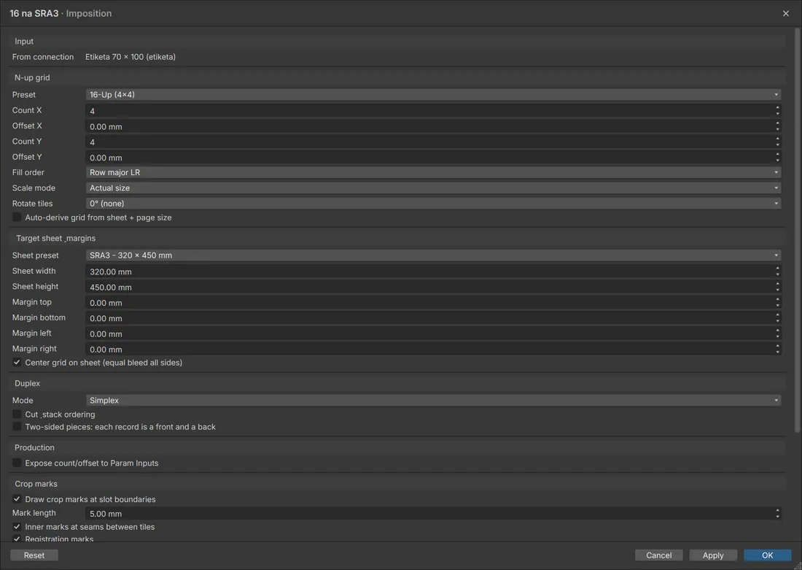Check Expose count/offset to Param Inputs
The width and height of the screenshot is (802, 570).
tap(17, 463)
